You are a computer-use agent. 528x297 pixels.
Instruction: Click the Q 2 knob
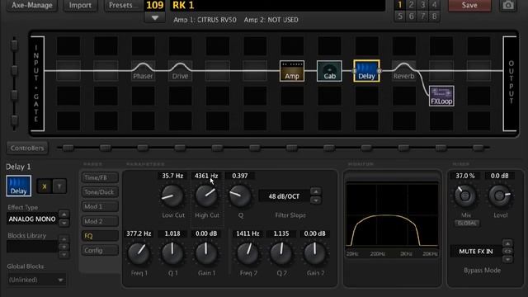pos(281,253)
